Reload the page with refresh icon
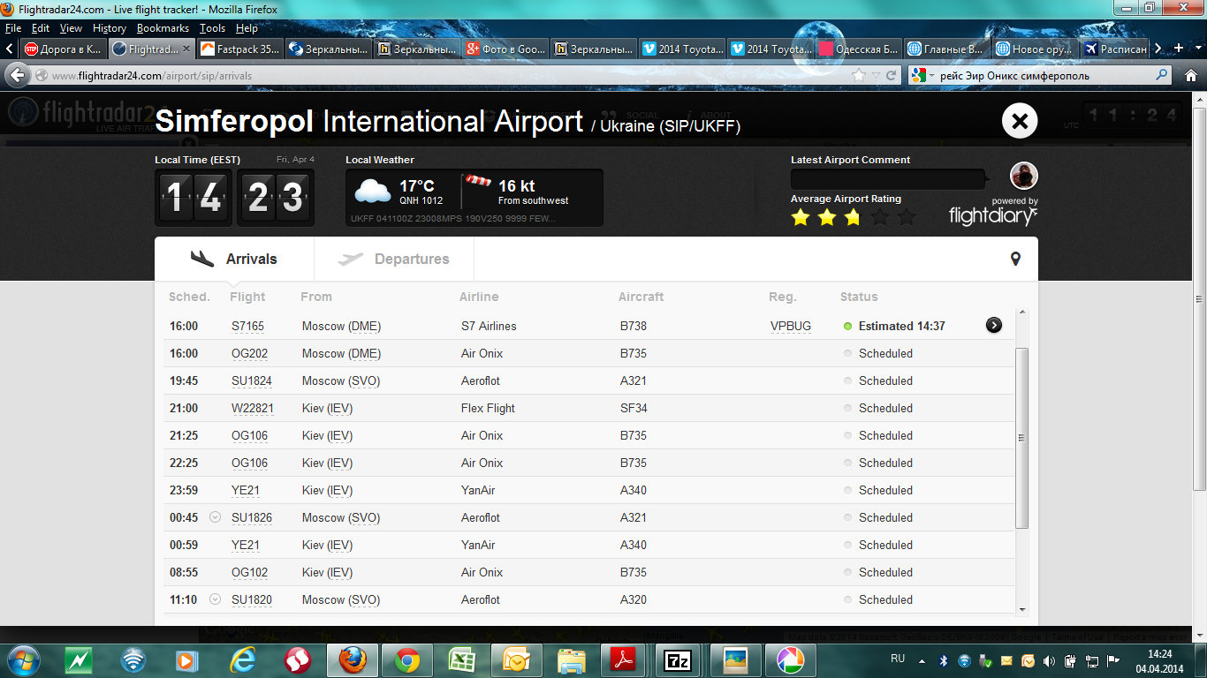 (x=891, y=76)
